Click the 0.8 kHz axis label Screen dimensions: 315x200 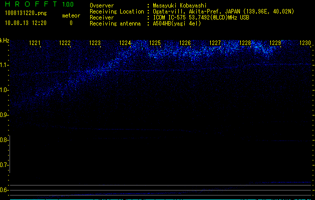[x=4, y=140]
